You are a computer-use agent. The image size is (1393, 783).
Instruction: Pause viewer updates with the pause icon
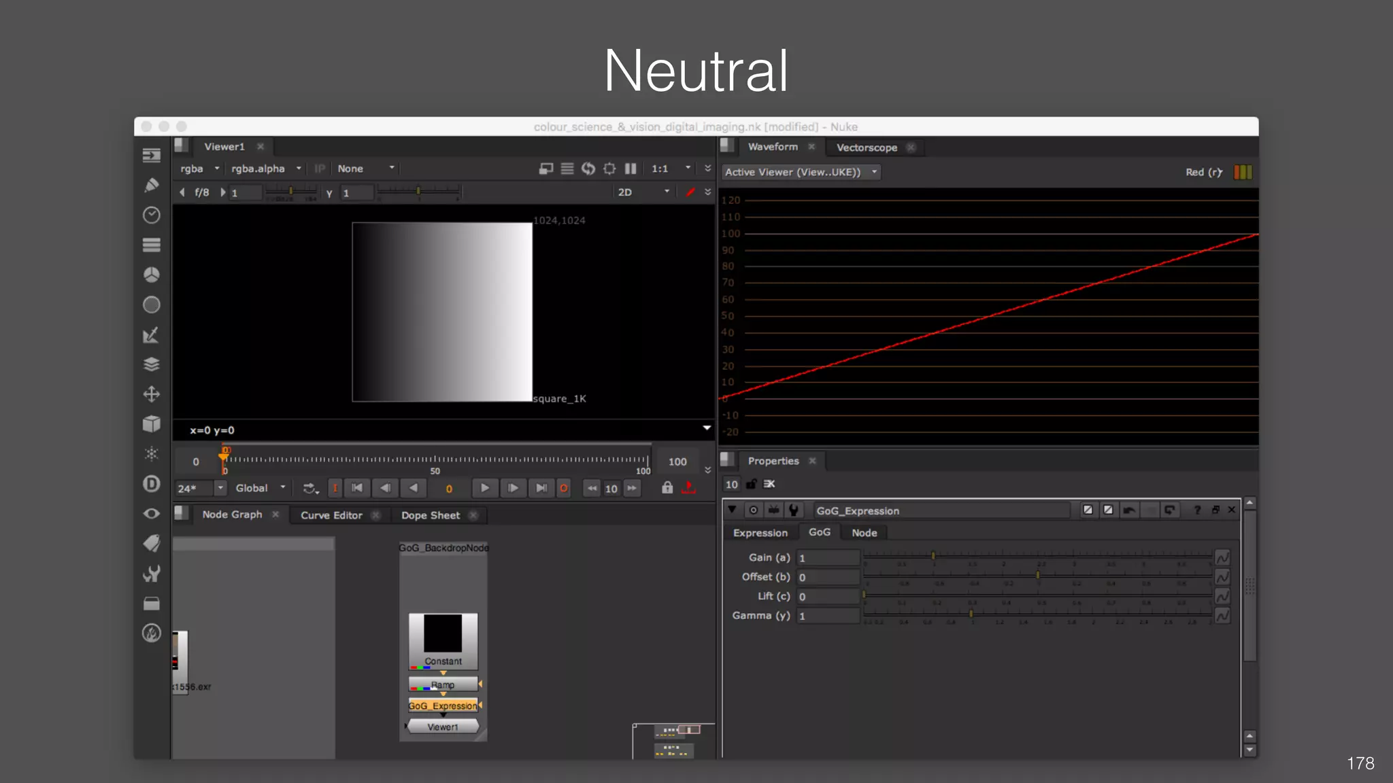pyautogui.click(x=631, y=169)
